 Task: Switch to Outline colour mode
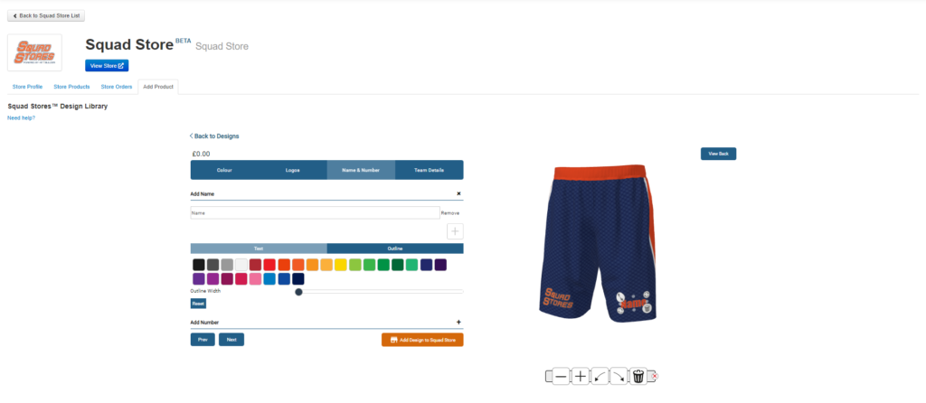395,248
